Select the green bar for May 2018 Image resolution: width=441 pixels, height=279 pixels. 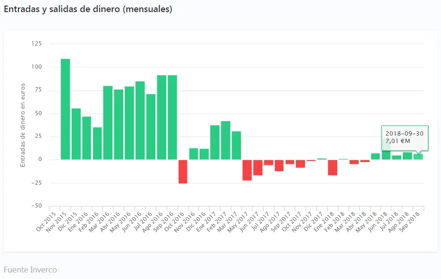pyautogui.click(x=375, y=156)
